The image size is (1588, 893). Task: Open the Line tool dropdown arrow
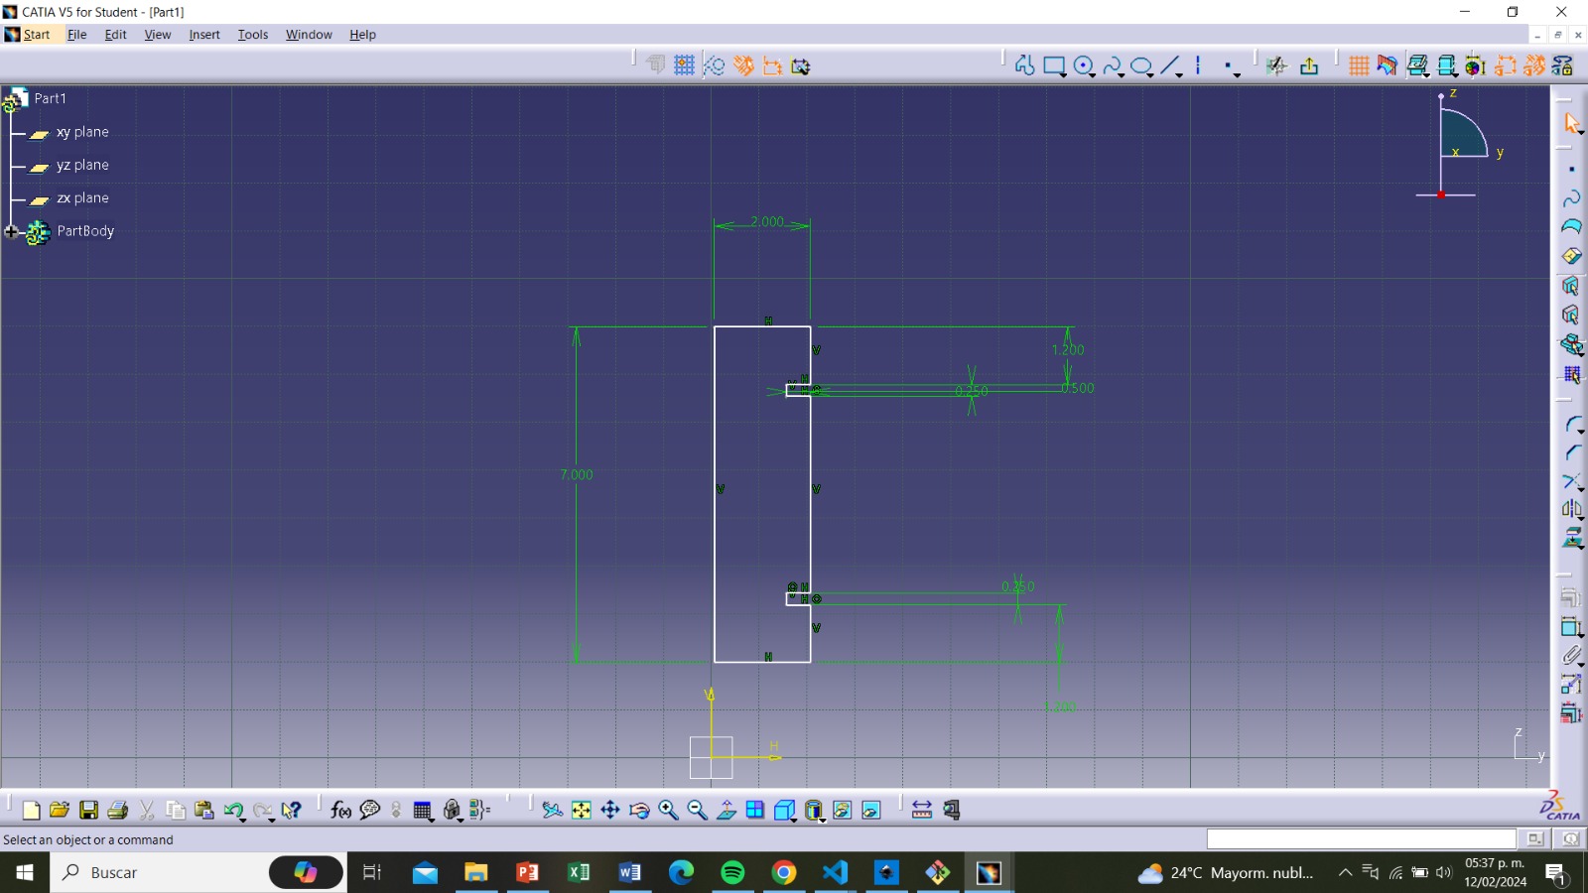coord(1179,74)
